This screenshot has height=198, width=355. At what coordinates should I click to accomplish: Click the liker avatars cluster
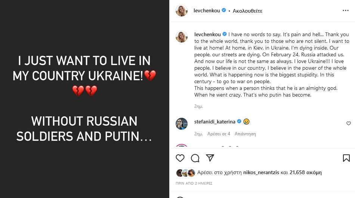pos(186,173)
